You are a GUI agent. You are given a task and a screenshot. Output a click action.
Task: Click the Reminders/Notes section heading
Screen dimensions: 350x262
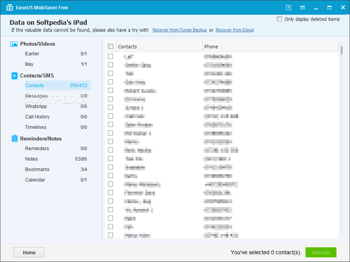[x=41, y=139]
